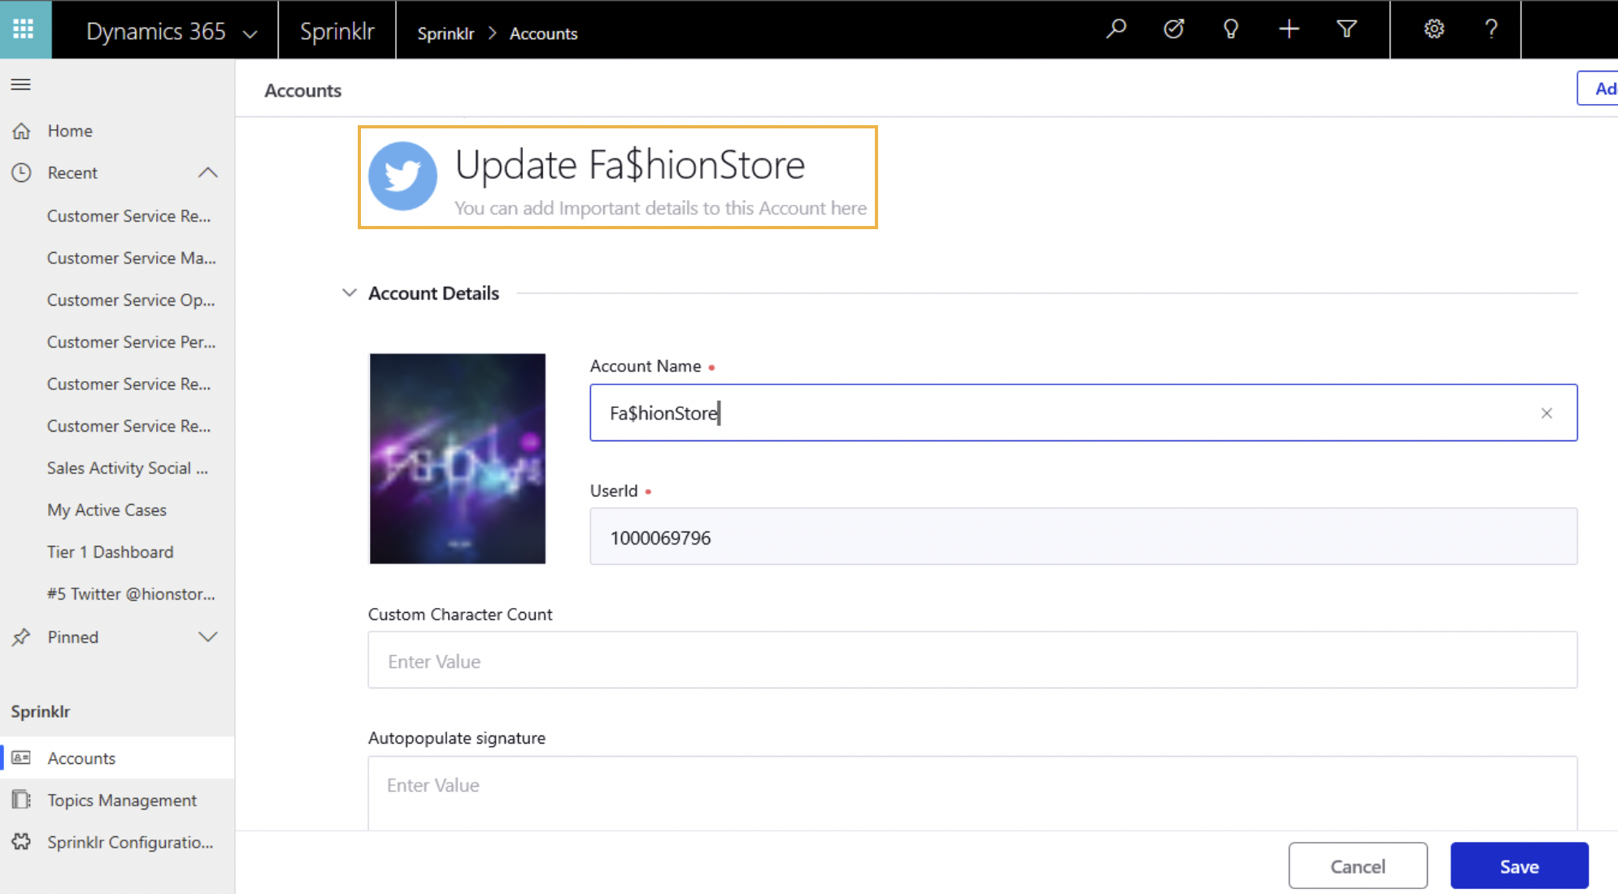Click the help question mark icon
1618x894 pixels.
(x=1491, y=29)
